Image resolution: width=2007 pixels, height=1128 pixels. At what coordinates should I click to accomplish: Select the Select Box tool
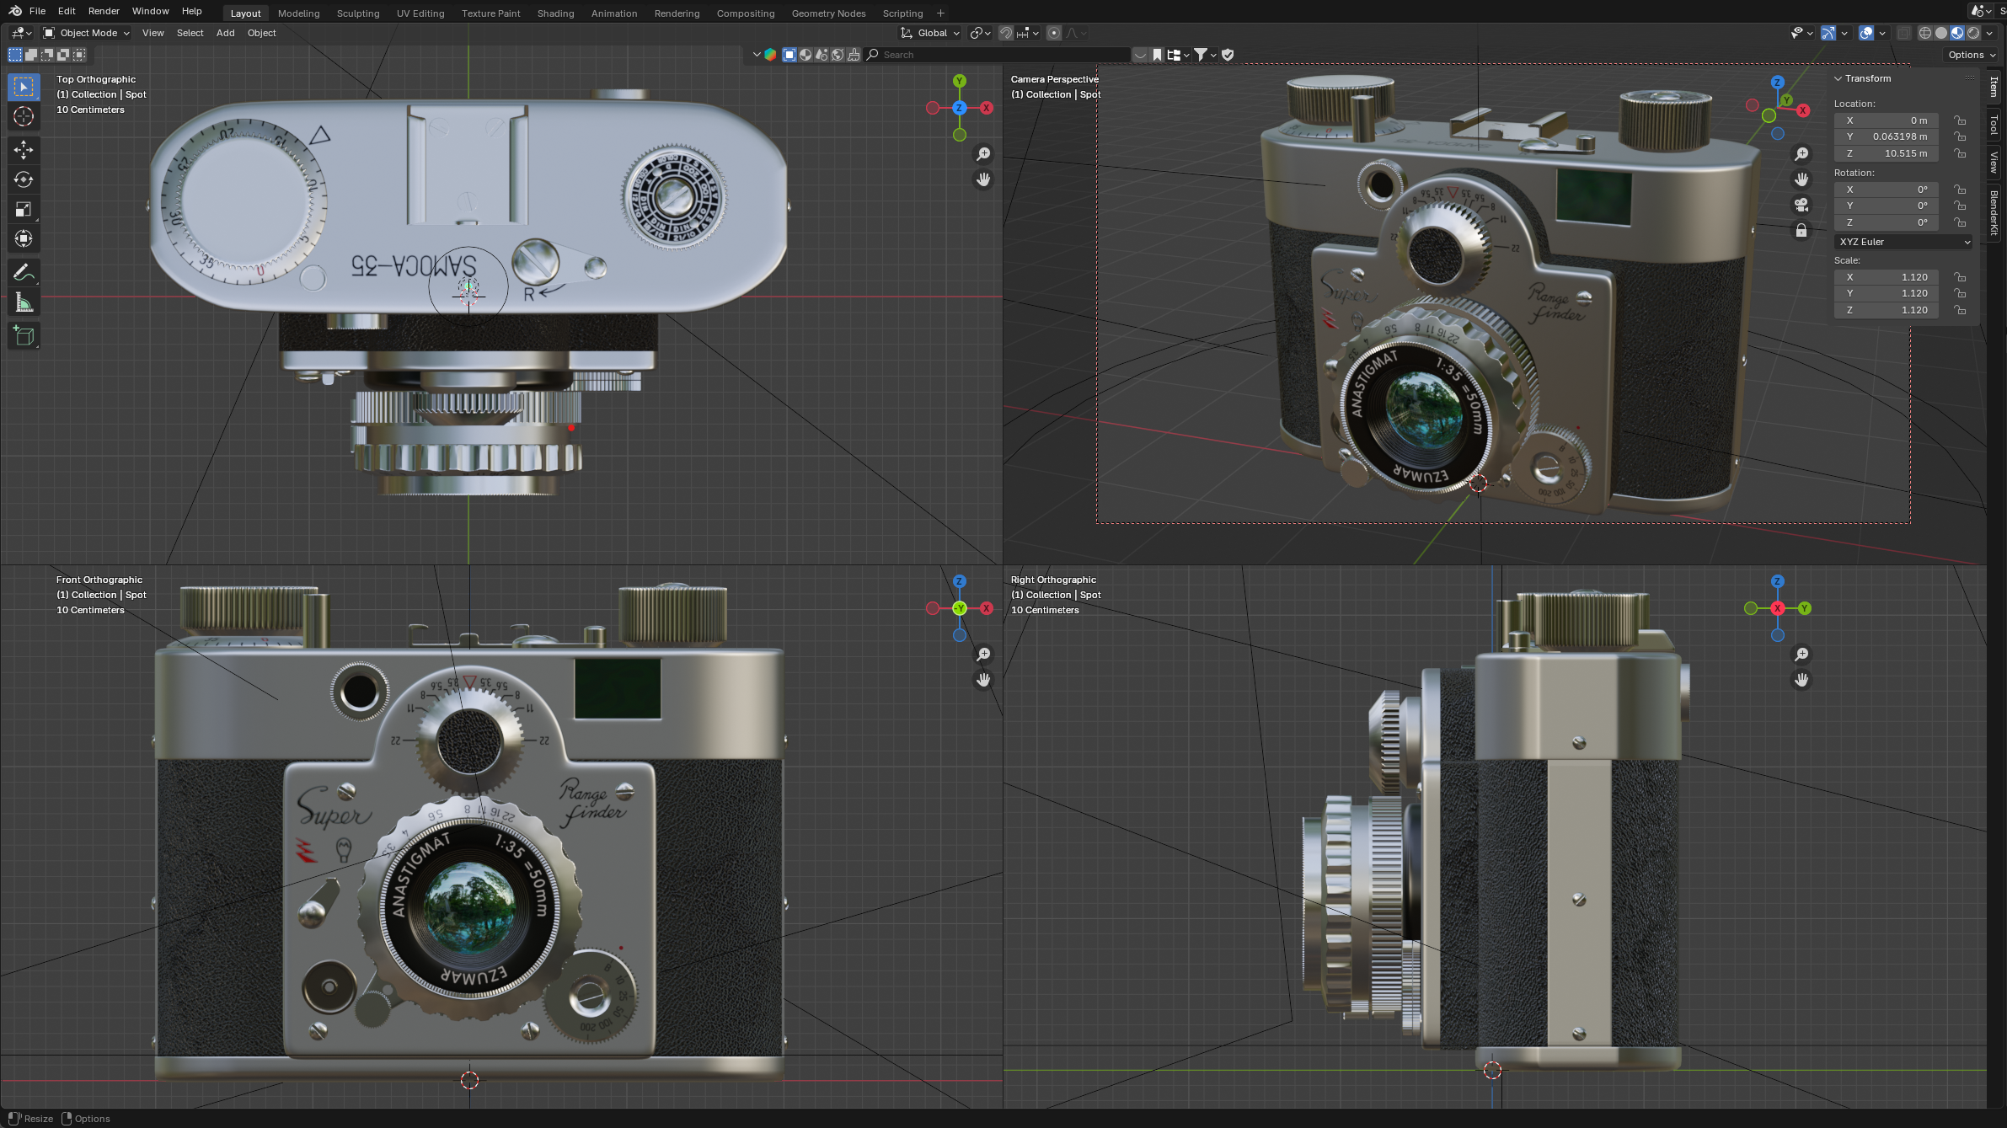click(x=24, y=87)
